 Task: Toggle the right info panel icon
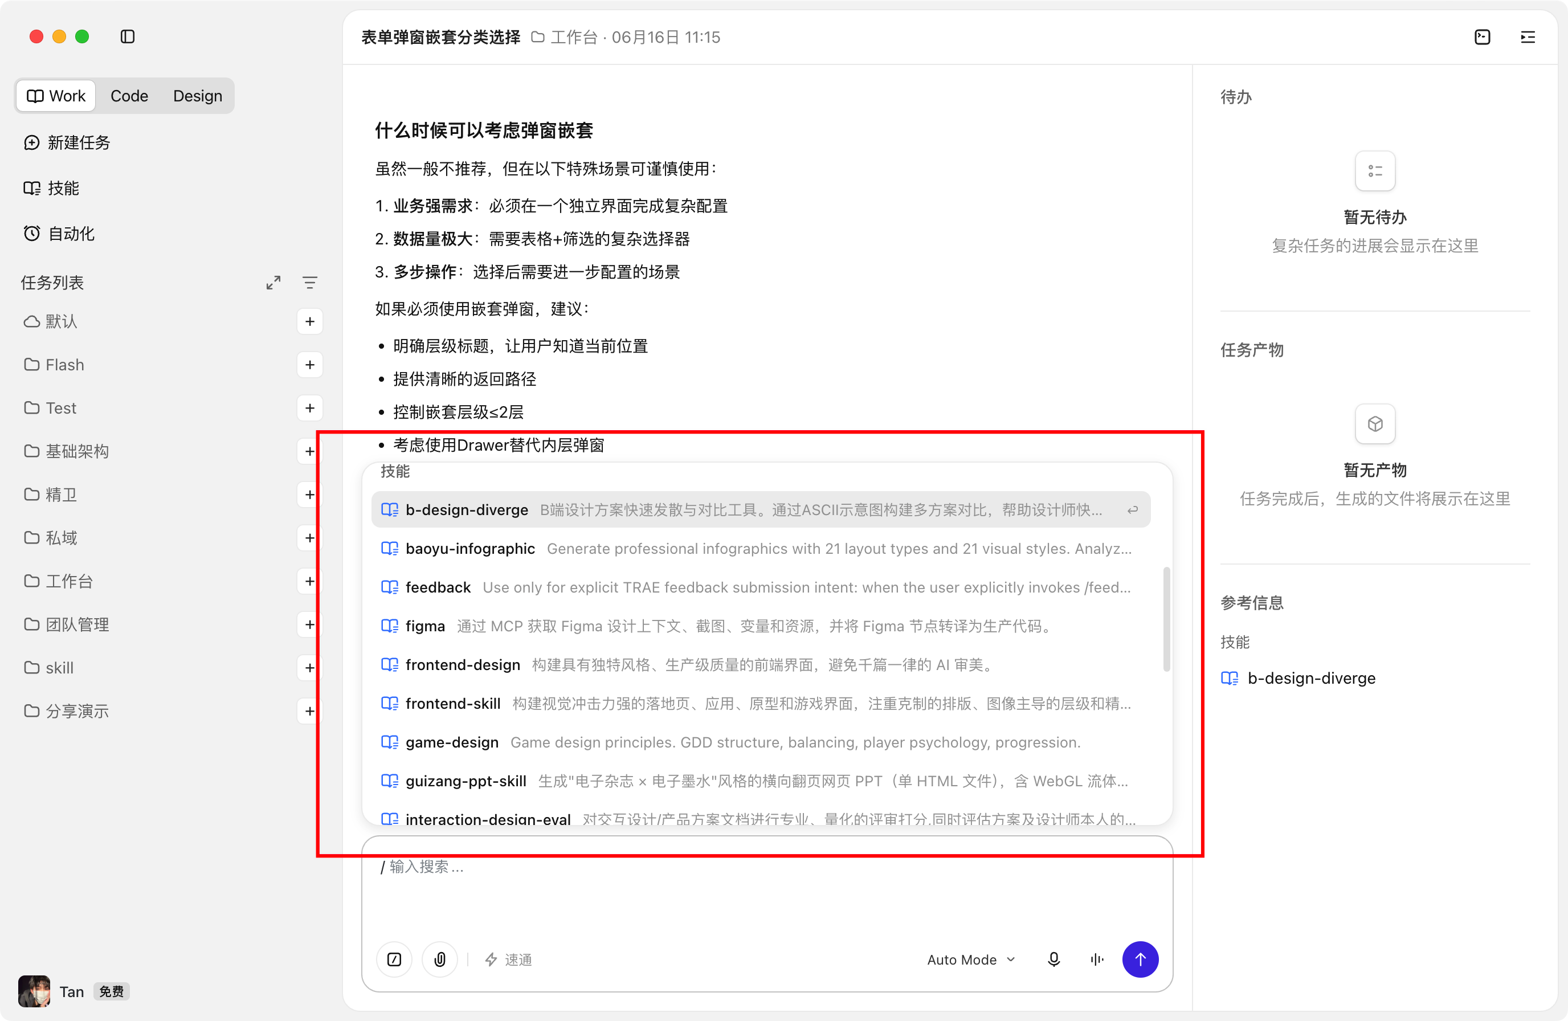[1528, 37]
